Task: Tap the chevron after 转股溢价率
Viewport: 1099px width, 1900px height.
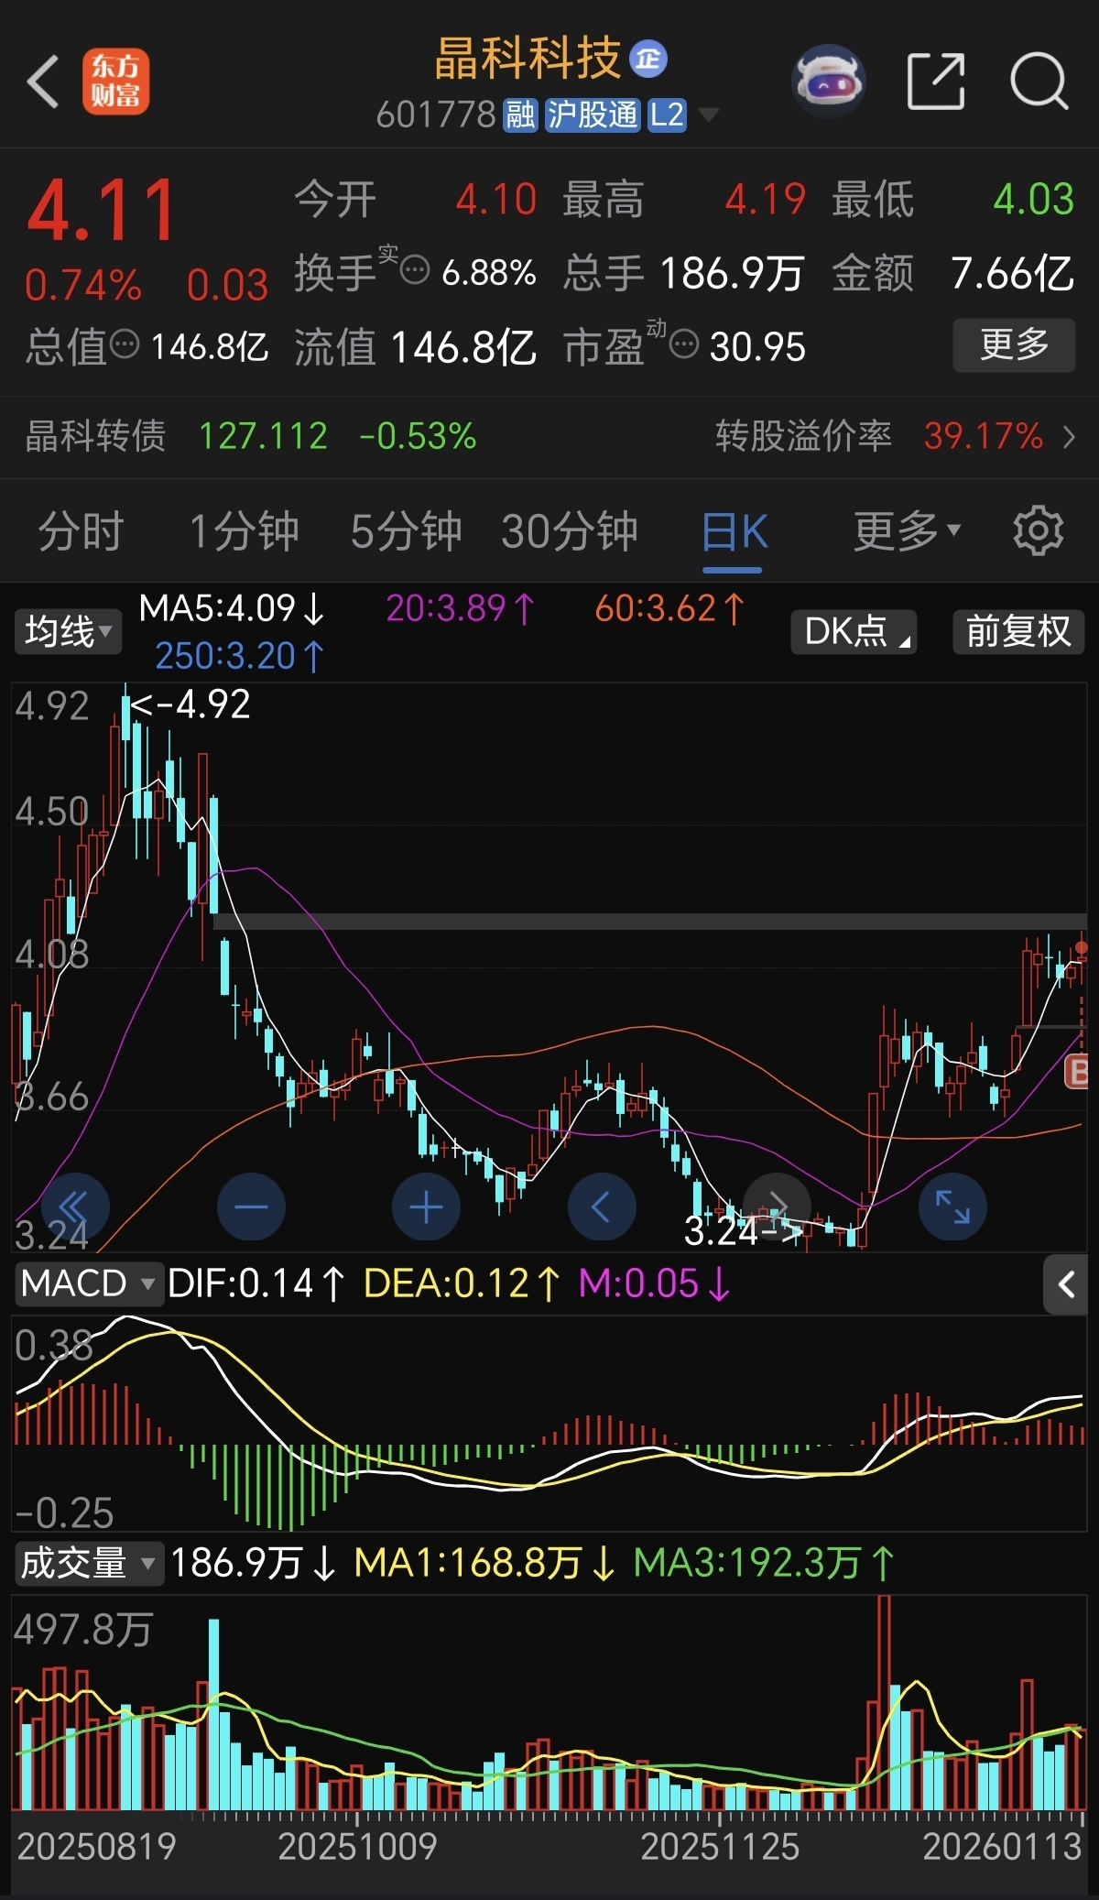Action: pos(1069,436)
